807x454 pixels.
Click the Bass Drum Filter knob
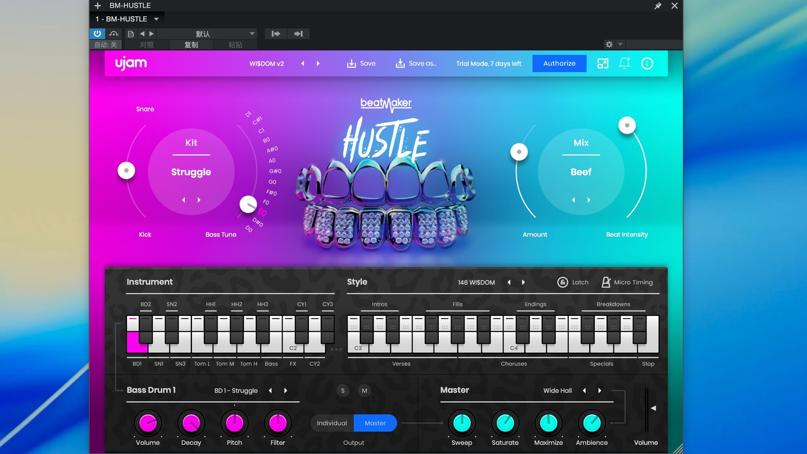278,423
